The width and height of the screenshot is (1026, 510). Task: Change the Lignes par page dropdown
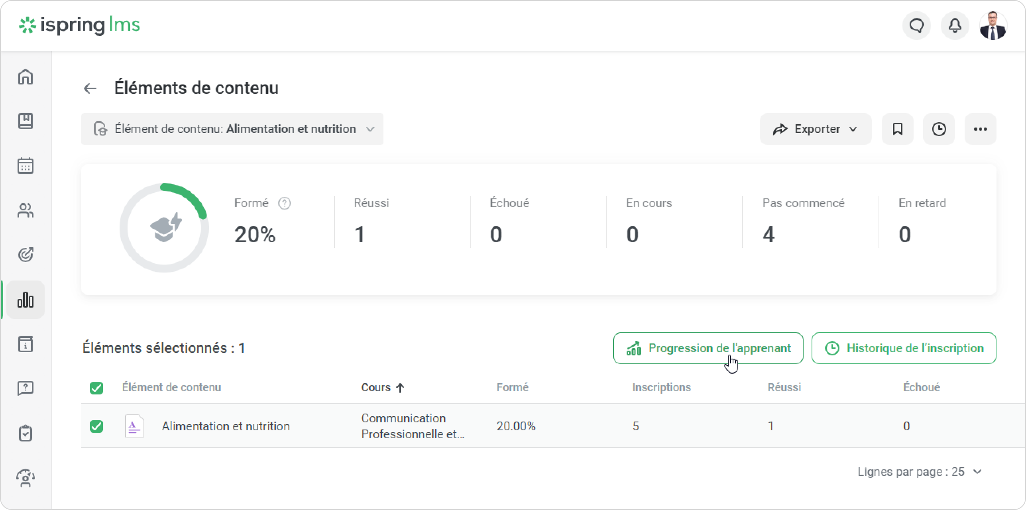(x=919, y=472)
